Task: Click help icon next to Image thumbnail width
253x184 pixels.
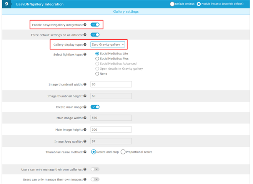Action: coord(85,84)
